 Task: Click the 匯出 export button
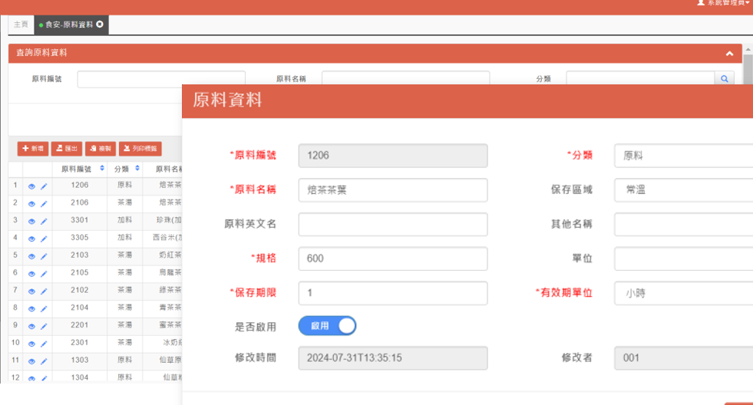pos(67,149)
